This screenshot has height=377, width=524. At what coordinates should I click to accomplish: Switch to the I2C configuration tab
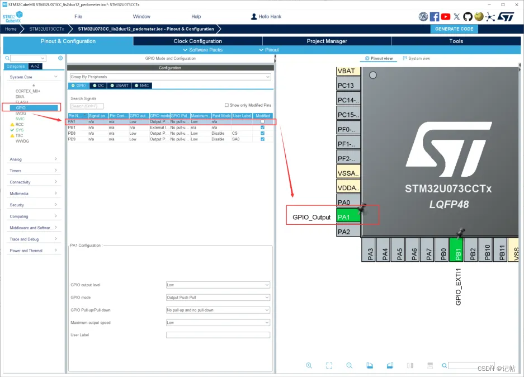pyautogui.click(x=98, y=86)
